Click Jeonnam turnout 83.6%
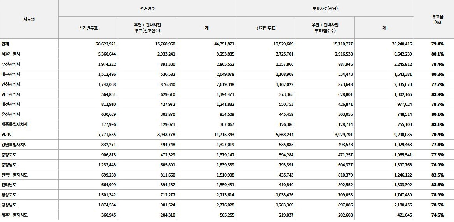 coord(438,185)
